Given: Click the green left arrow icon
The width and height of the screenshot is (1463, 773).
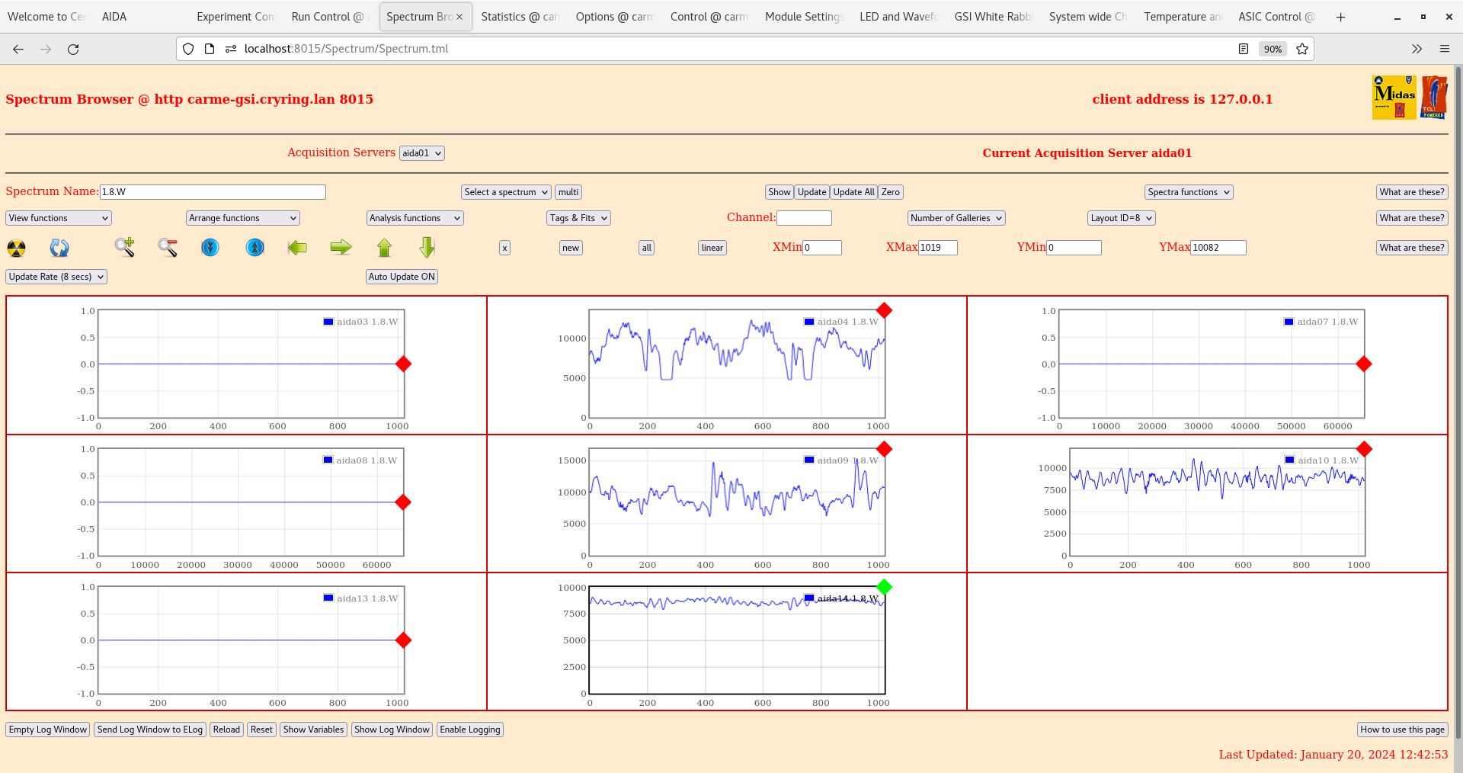Looking at the screenshot, I should (x=297, y=247).
